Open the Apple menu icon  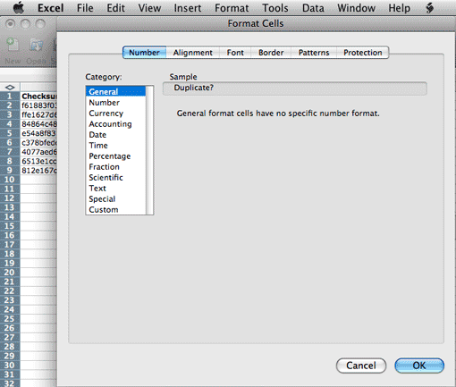pos(19,8)
